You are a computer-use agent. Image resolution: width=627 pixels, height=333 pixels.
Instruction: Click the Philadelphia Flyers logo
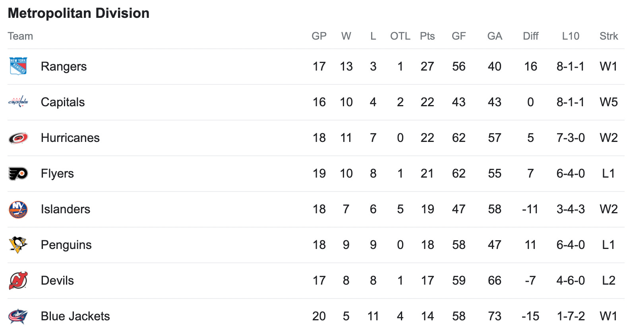coord(18,174)
